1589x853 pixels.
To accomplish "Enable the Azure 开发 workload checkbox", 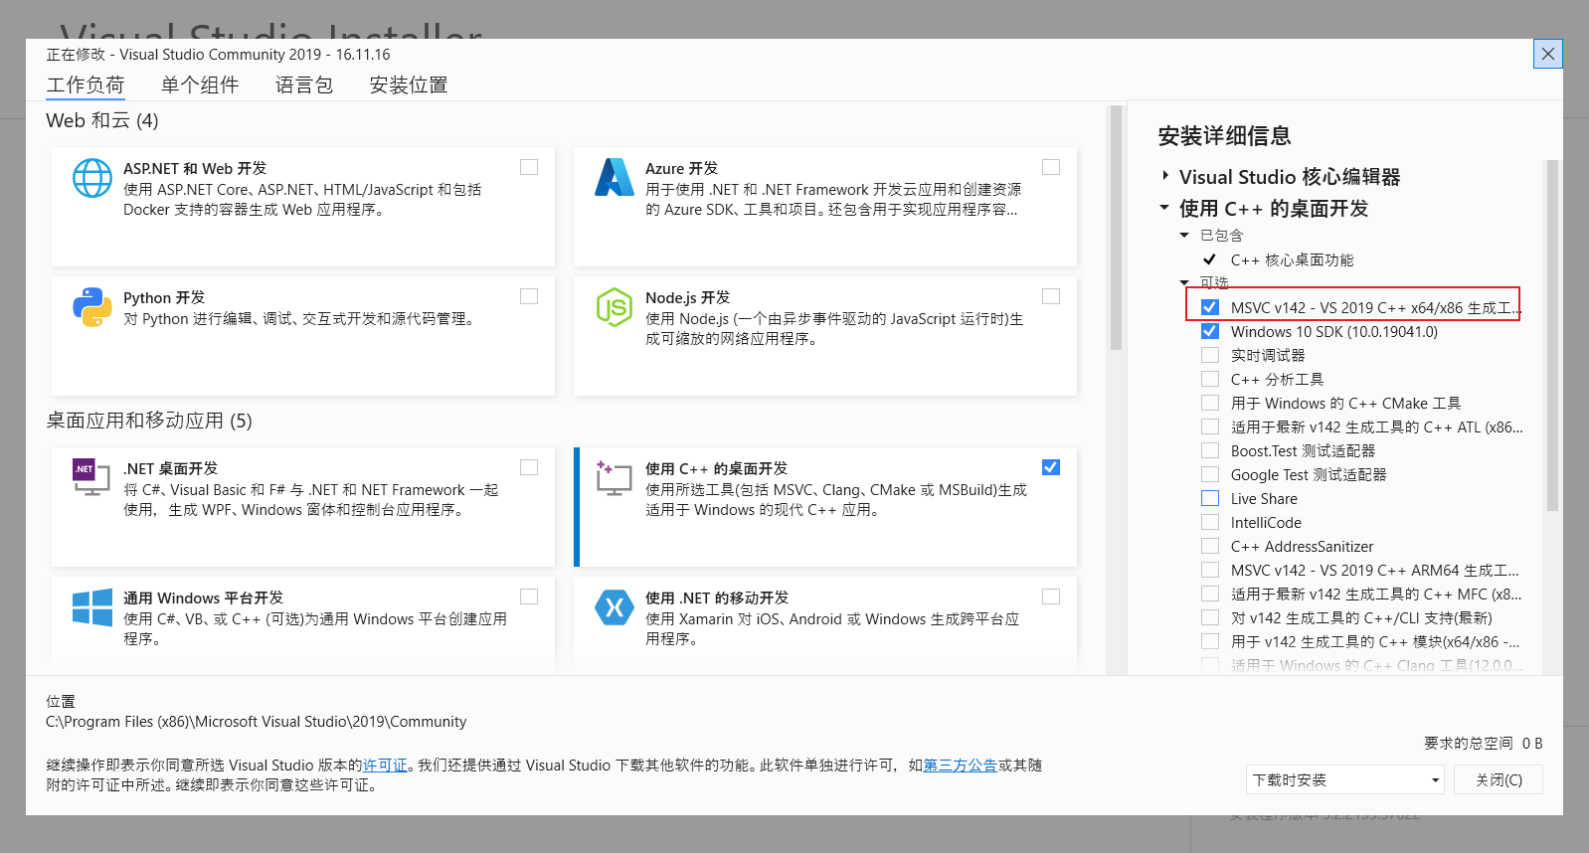I will point(1051,167).
